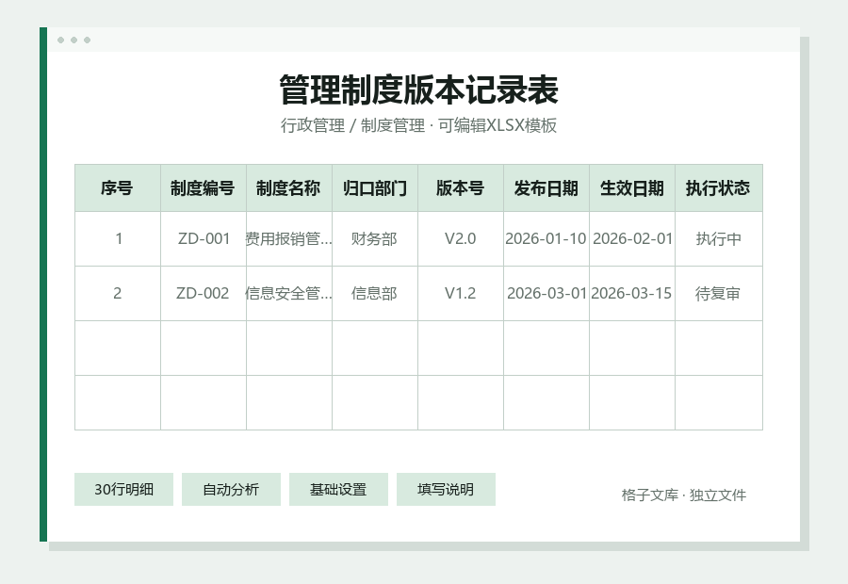The image size is (848, 584).
Task: Select publish date 2026-03-01
Action: tap(546, 293)
